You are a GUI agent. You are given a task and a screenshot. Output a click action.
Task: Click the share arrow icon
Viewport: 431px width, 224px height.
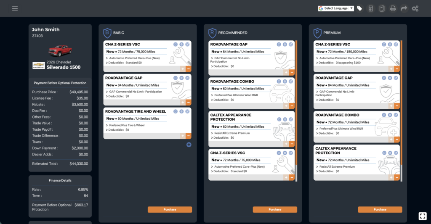click(x=404, y=8)
